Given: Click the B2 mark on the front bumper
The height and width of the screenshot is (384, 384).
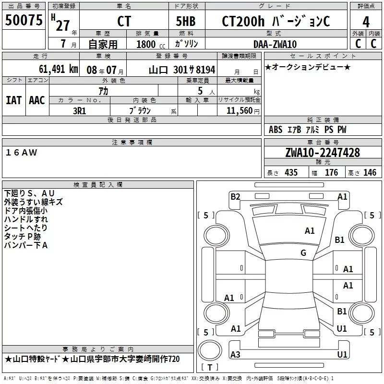Looking at the screenshot, I should click(x=235, y=197).
